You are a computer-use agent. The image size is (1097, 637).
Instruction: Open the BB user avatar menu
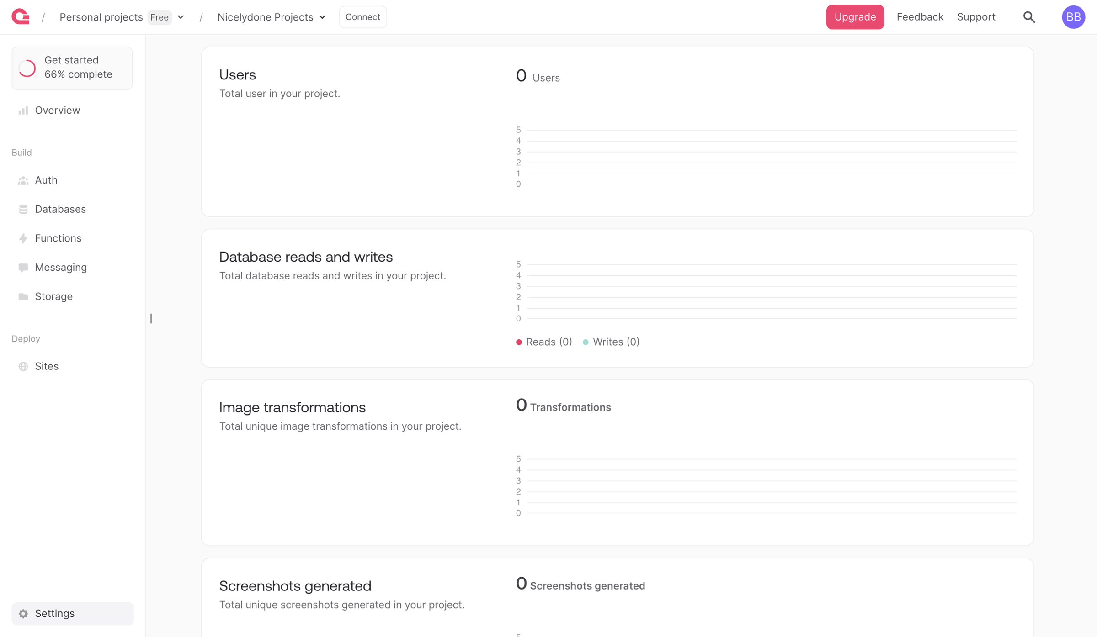[x=1073, y=17]
